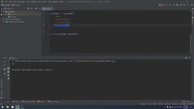The height and width of the screenshot is (109, 194).
Task: Hide the Project tool window
Action: pos(40,8)
